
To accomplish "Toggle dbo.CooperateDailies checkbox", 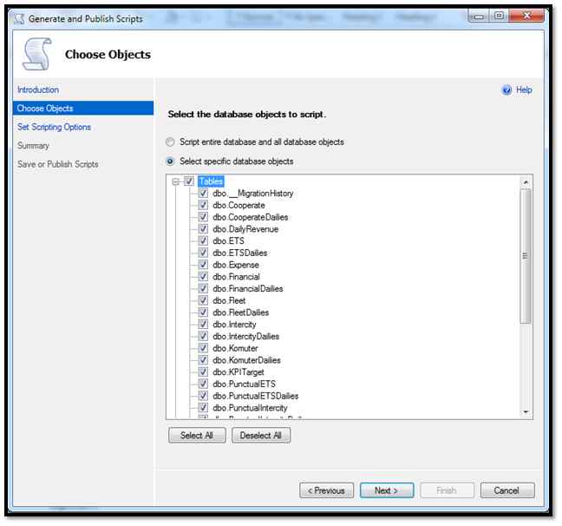I will pyautogui.click(x=203, y=217).
